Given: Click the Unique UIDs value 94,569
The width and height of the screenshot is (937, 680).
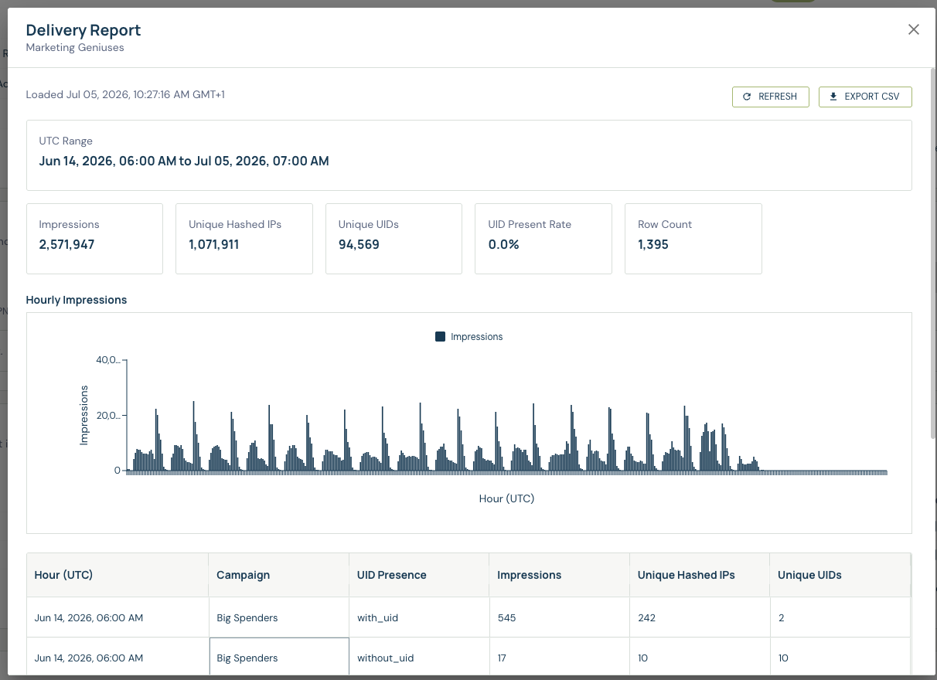Looking at the screenshot, I should point(359,244).
